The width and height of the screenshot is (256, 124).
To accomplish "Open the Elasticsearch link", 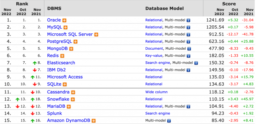I will 61,63.
